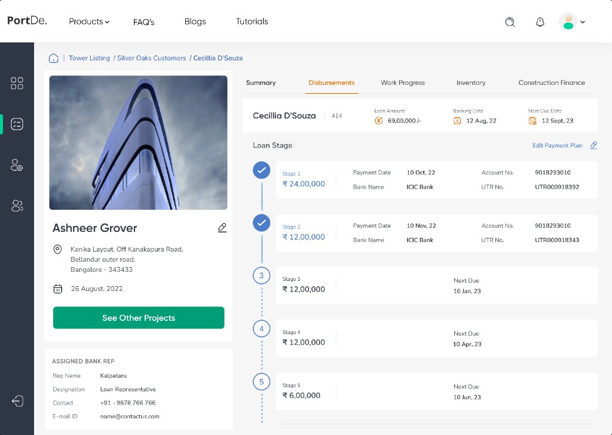Image resolution: width=612 pixels, height=435 pixels.
Task: Click rep name Kalpataru
Action: pos(113,376)
